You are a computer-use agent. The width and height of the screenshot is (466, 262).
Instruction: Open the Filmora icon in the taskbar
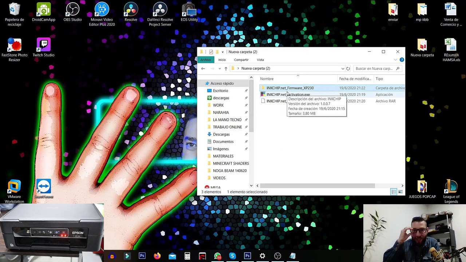tap(127, 256)
